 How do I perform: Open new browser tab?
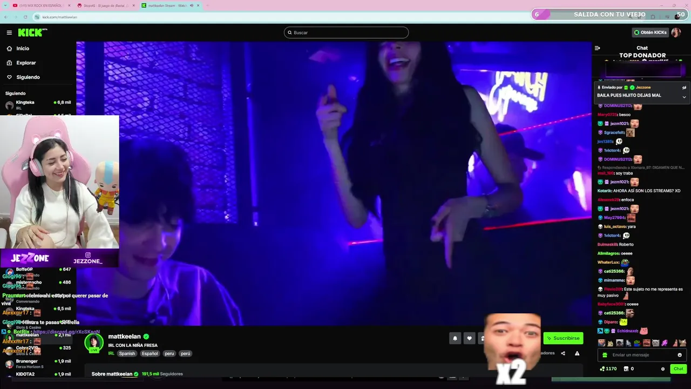(207, 5)
